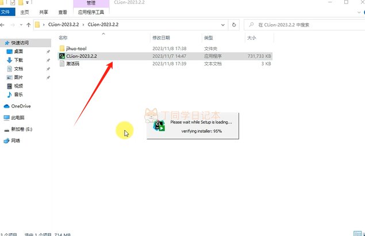
Task: Expand the address bar history dropdown
Action: click(x=223, y=25)
